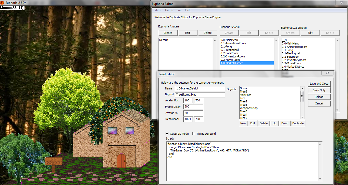Select __G in the Lua Scripts list
348x185 pixels.
pos(308,40)
